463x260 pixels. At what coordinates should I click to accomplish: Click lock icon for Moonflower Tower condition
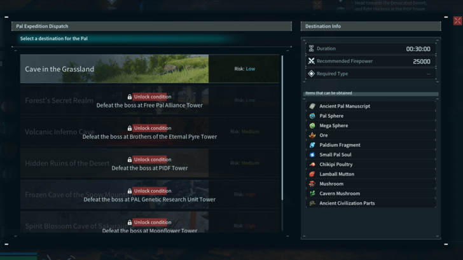click(129, 222)
